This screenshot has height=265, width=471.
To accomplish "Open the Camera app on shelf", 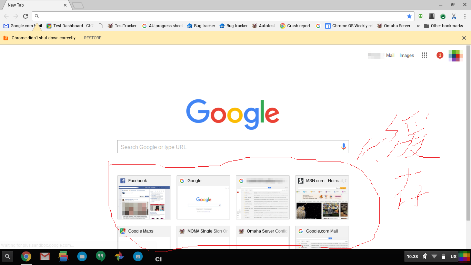I will [x=138, y=256].
